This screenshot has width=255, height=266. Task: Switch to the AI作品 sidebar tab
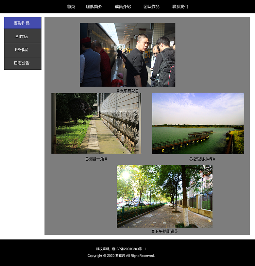coord(23,36)
